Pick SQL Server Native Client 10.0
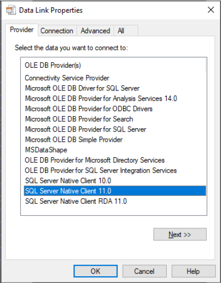The width and height of the screenshot is (221, 283). coord(115,181)
